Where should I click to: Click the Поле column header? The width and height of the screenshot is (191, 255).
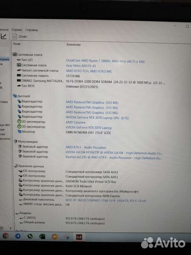coord(17,44)
